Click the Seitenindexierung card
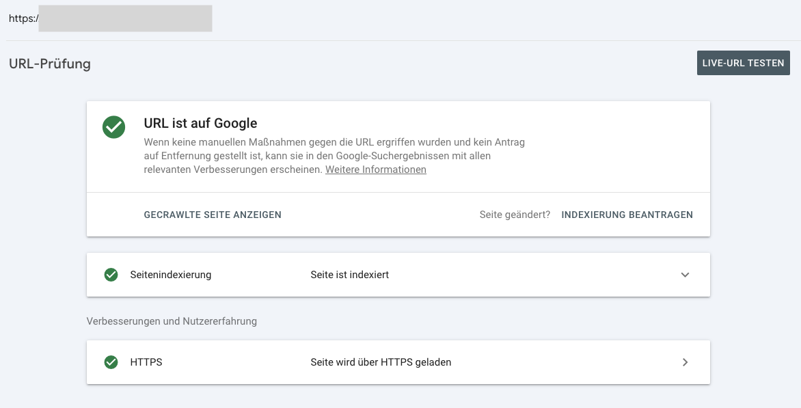 (x=398, y=275)
